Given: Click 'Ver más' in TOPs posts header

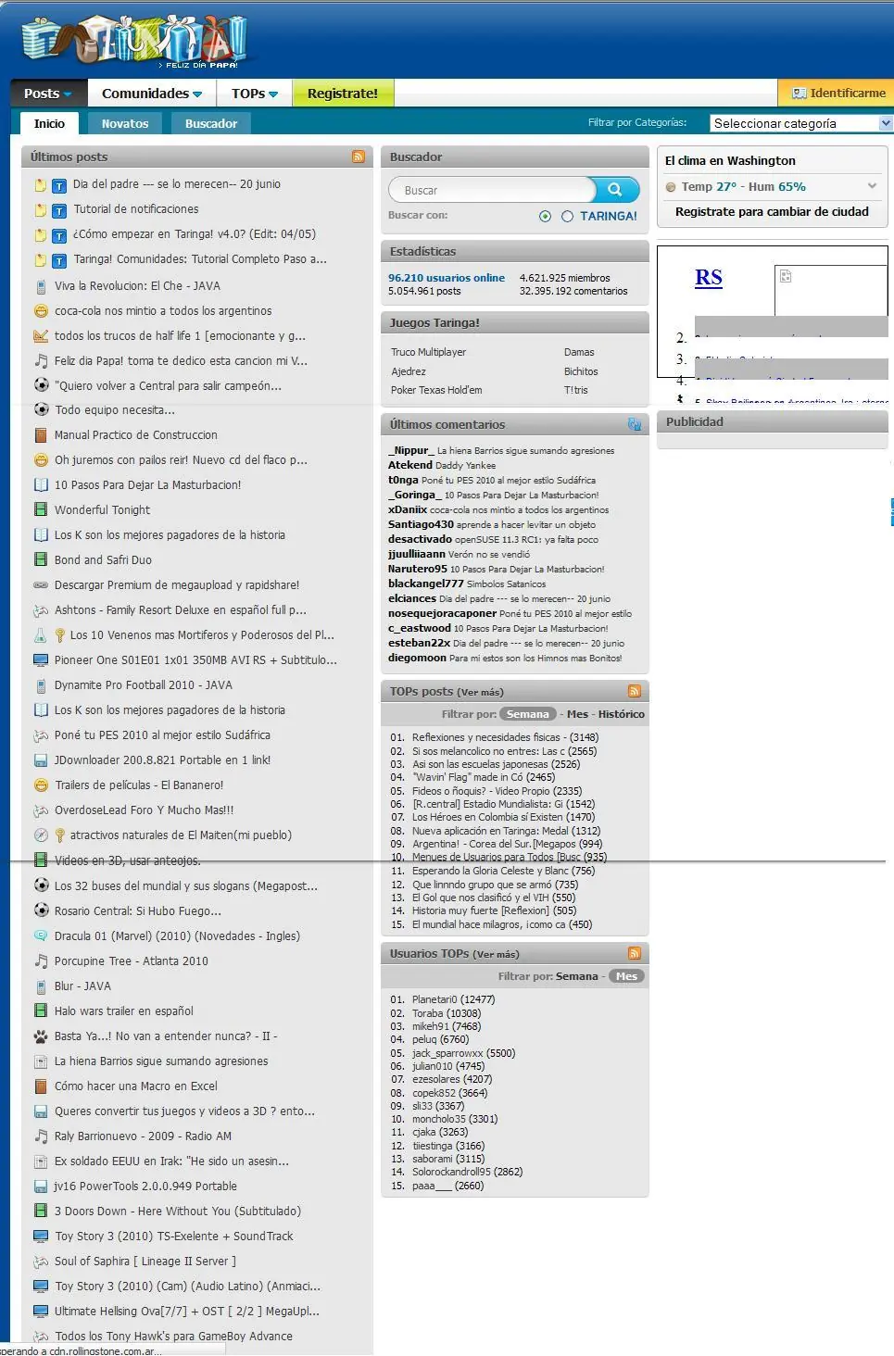Looking at the screenshot, I should pyautogui.click(x=482, y=692).
